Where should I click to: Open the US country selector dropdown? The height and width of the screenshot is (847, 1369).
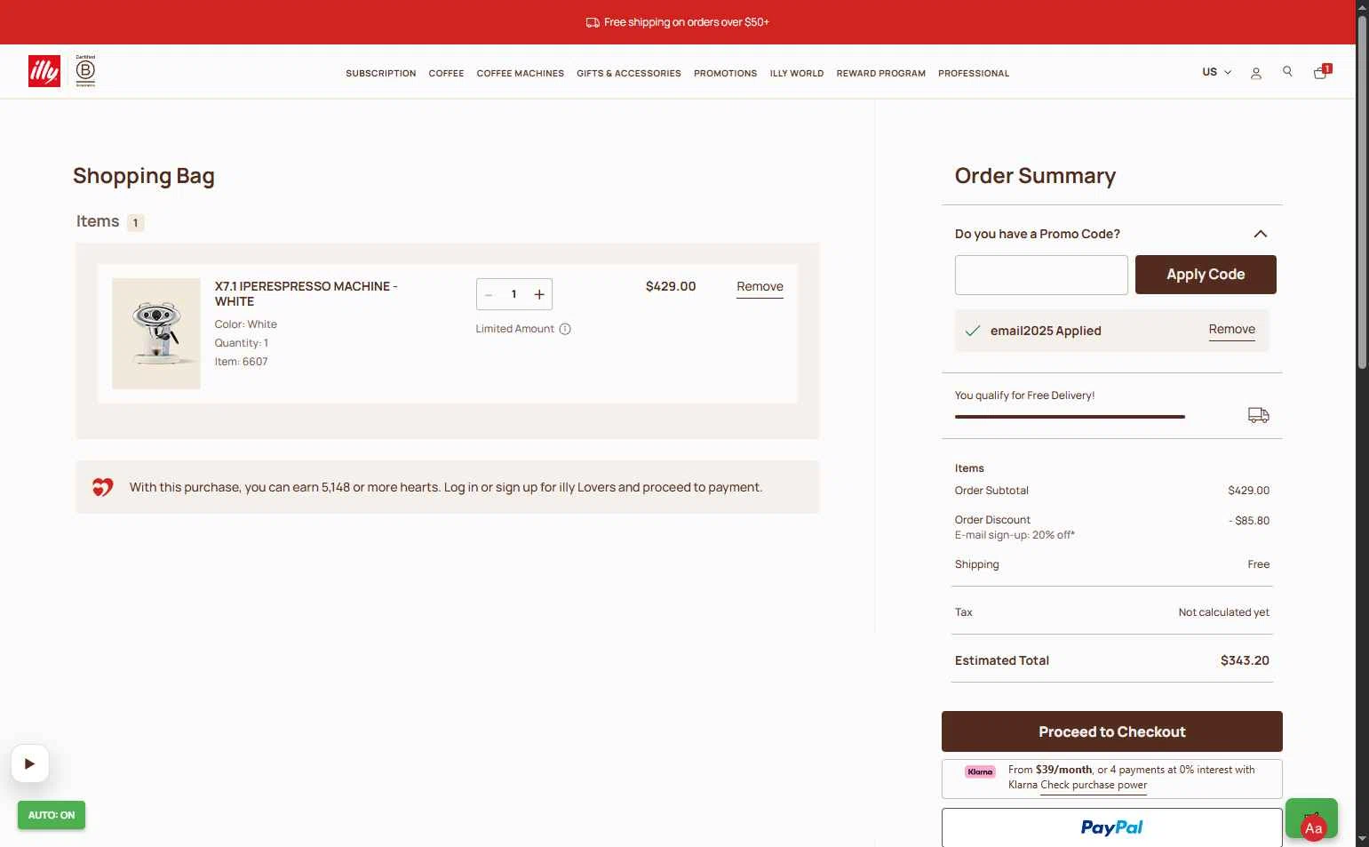coord(1216,72)
